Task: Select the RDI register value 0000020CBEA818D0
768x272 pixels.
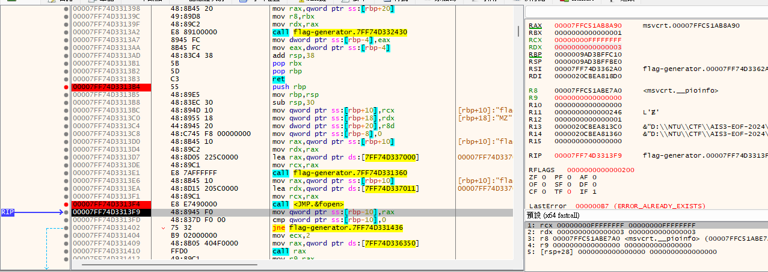Action: click(588, 76)
